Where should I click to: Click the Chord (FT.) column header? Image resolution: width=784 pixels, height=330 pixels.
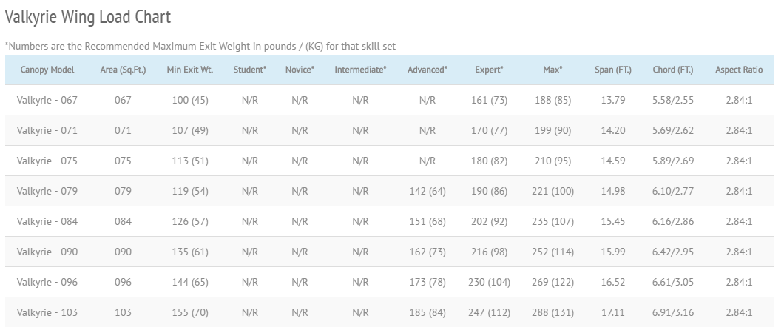pos(673,70)
